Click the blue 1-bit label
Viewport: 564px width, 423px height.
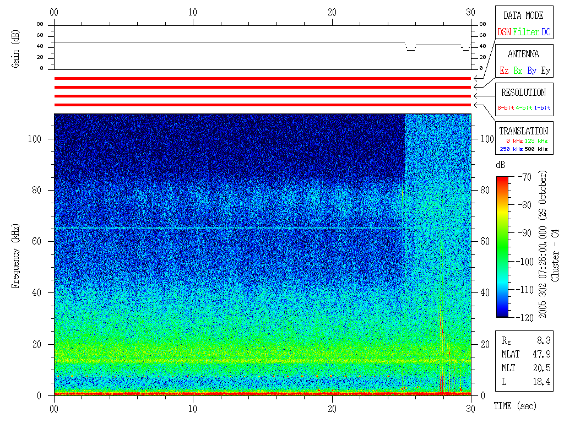coord(542,107)
